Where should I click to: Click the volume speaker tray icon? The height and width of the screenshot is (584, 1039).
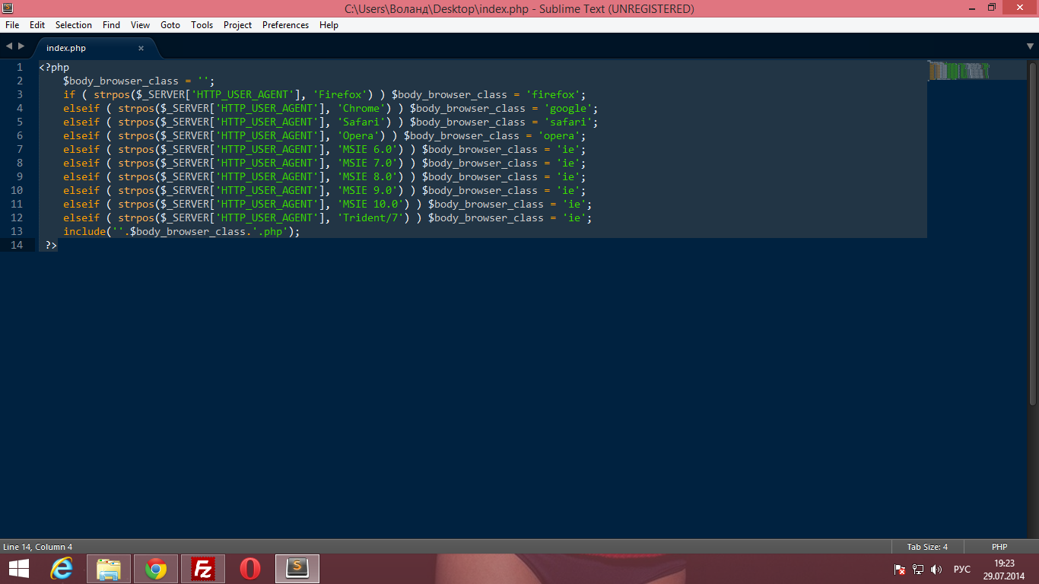click(x=936, y=570)
